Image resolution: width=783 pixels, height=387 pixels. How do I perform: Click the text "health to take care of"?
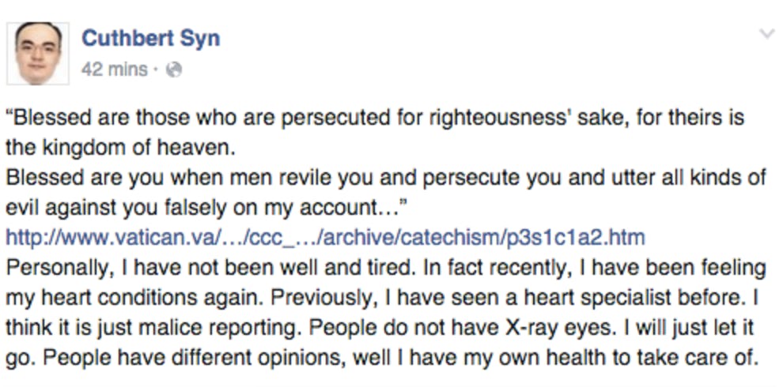click(668, 355)
